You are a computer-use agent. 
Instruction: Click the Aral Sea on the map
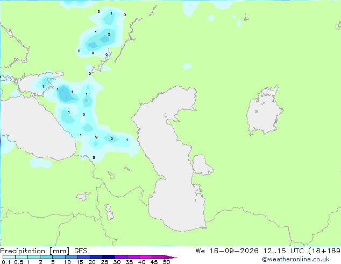264,111
